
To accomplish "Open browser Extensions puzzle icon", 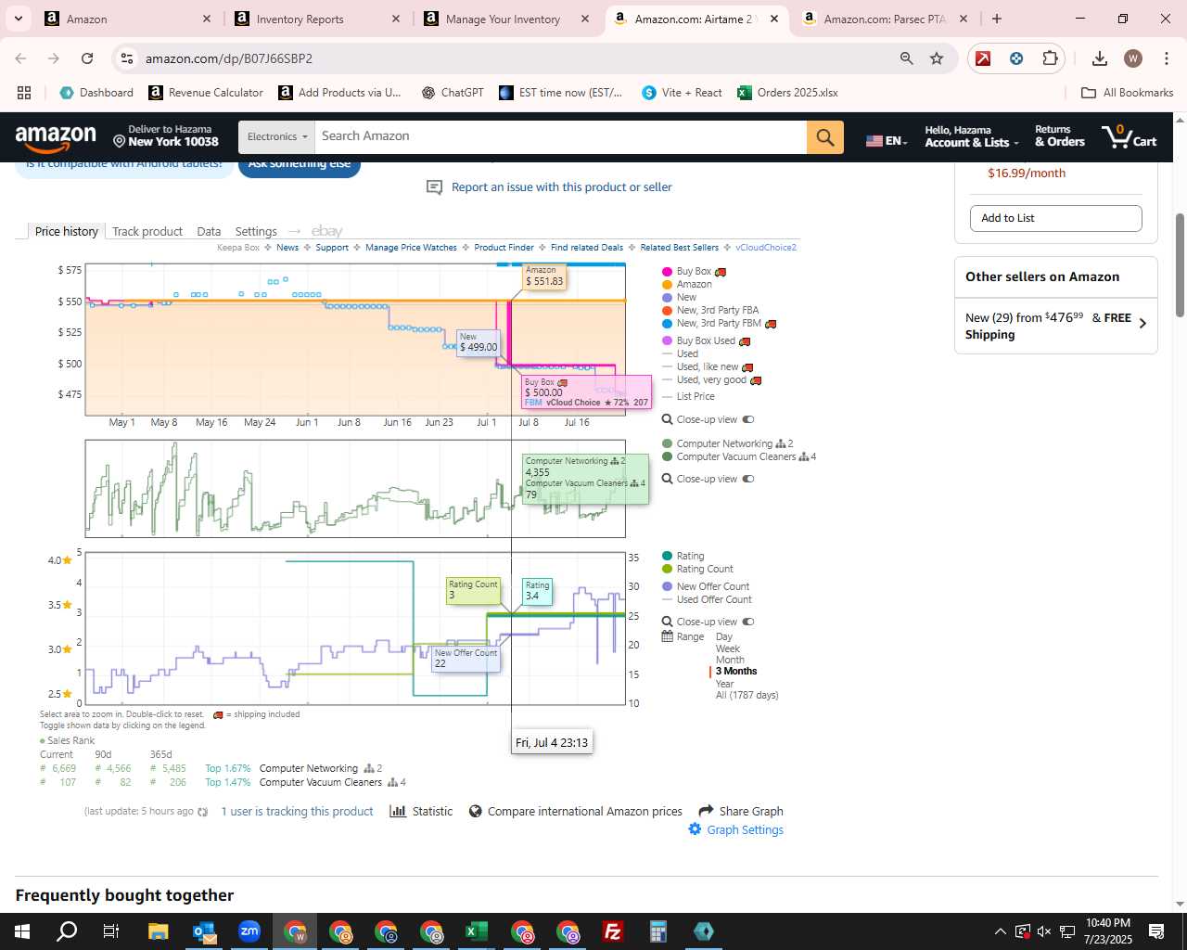I will tap(1050, 58).
